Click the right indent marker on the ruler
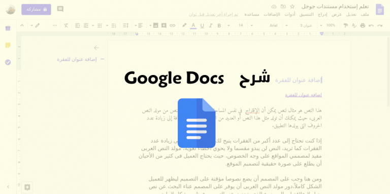Image resolution: width=390 pixels, height=194 pixels. [x=321, y=33]
